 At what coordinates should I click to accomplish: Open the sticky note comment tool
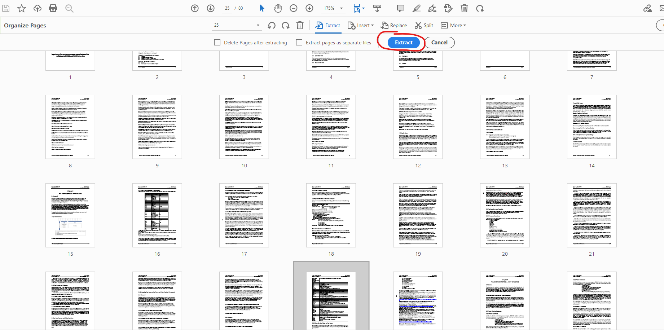click(400, 8)
